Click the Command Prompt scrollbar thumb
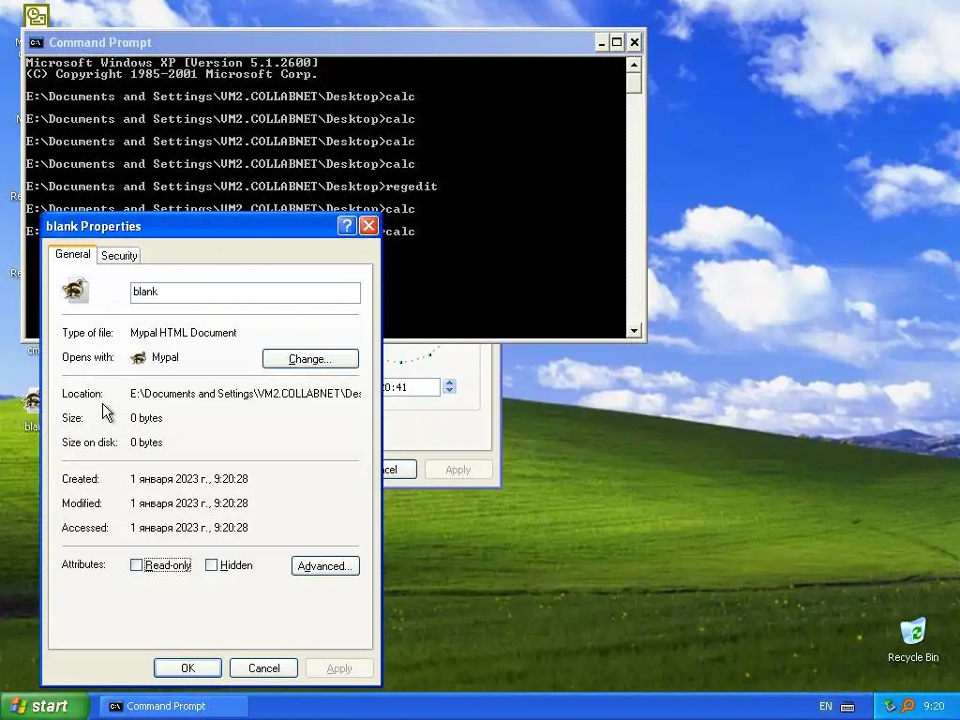The height and width of the screenshot is (720, 960). coord(635,82)
